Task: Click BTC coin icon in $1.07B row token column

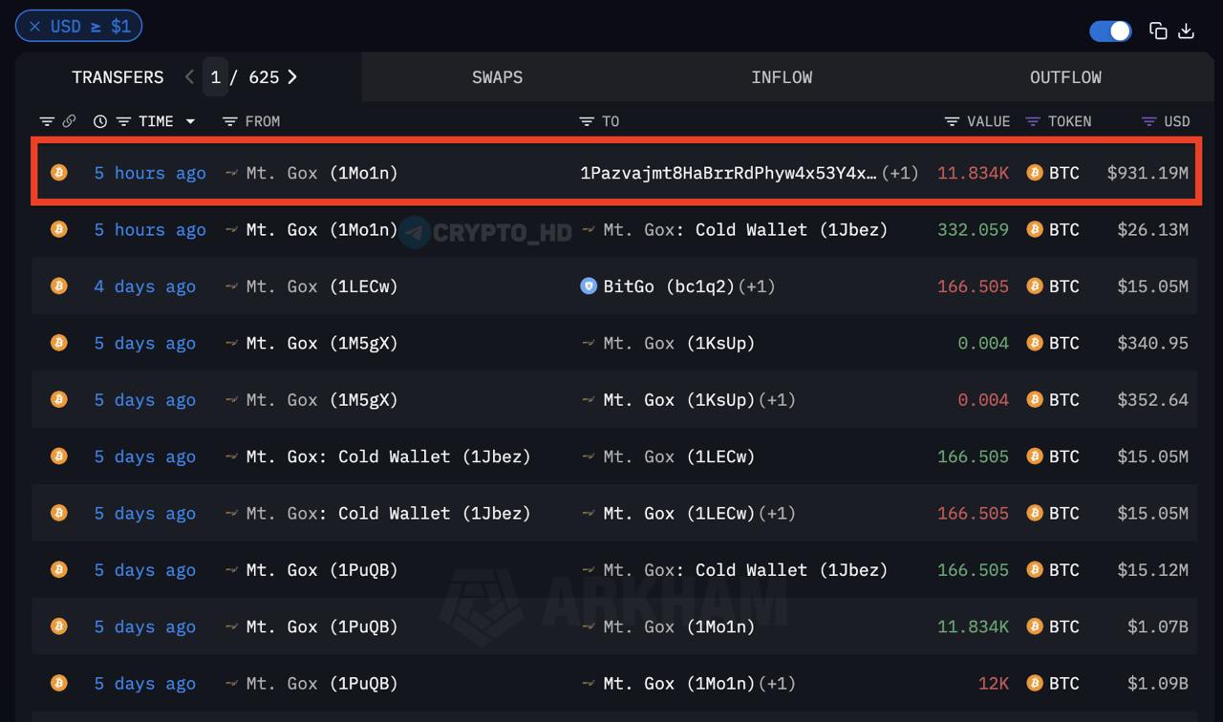Action: point(1034,626)
